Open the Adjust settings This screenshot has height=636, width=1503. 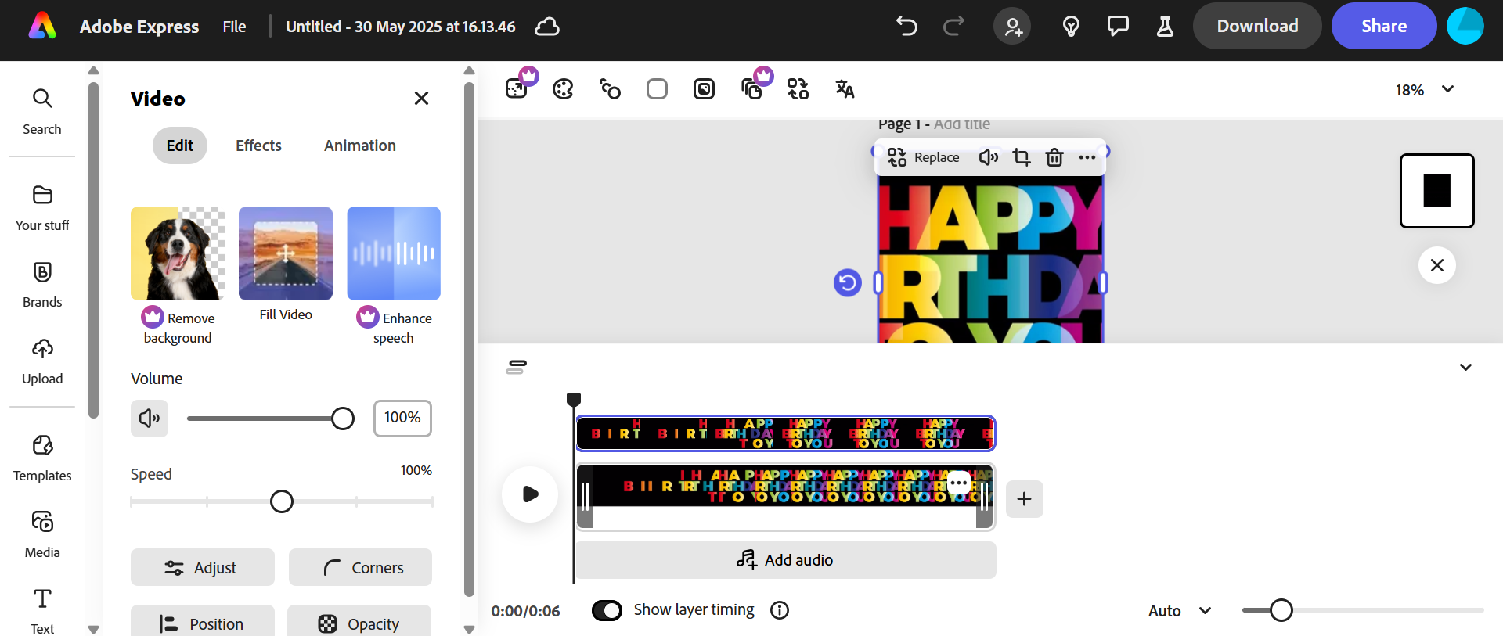pos(203,567)
